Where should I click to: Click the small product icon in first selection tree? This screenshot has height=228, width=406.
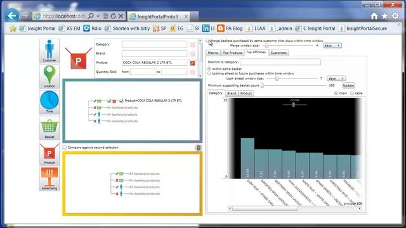point(114,101)
